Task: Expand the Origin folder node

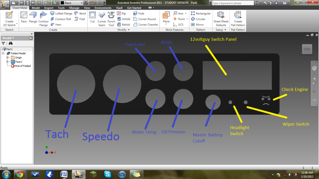Action: (x=7, y=58)
